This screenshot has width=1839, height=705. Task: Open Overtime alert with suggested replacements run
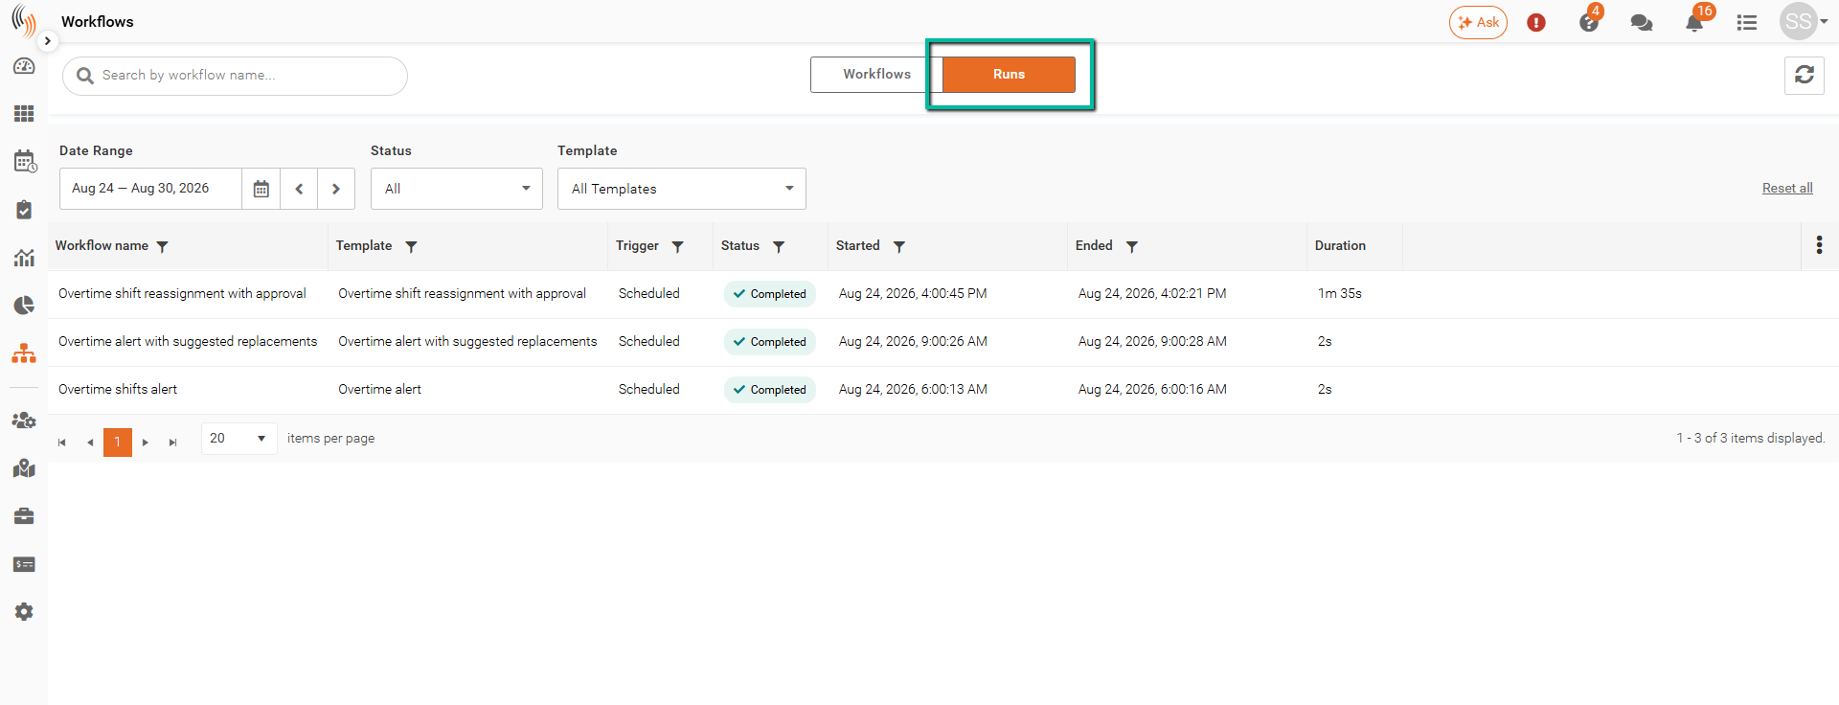pyautogui.click(x=188, y=341)
